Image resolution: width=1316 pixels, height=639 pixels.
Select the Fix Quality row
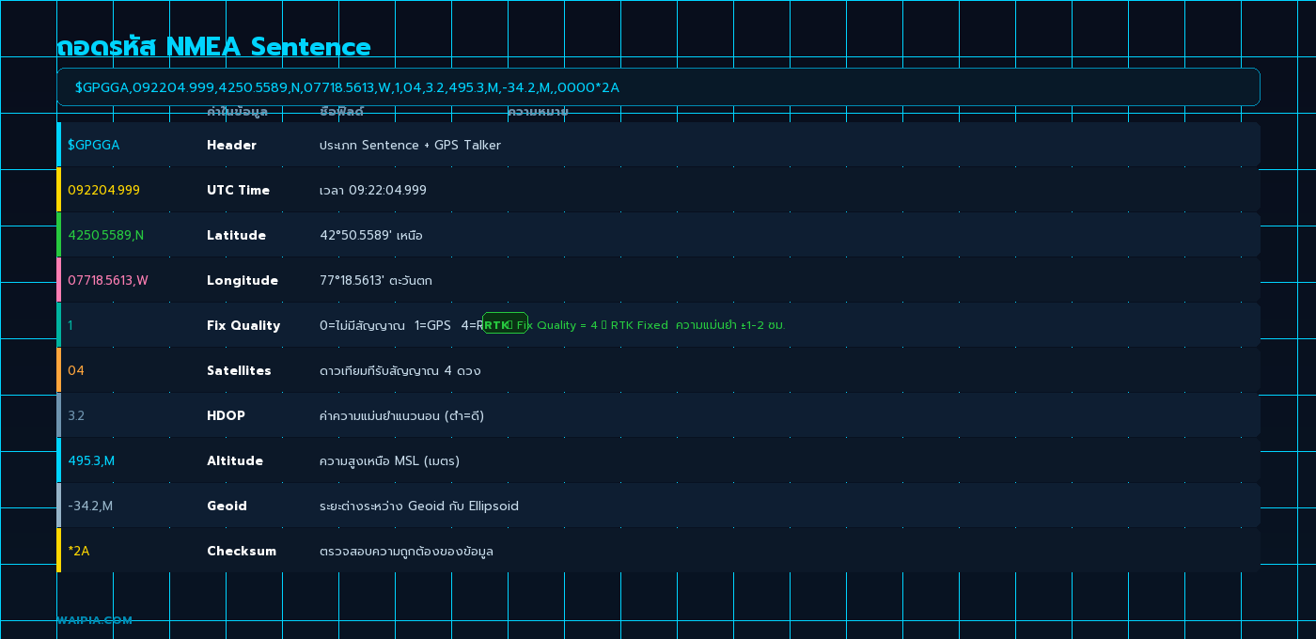[658, 324]
